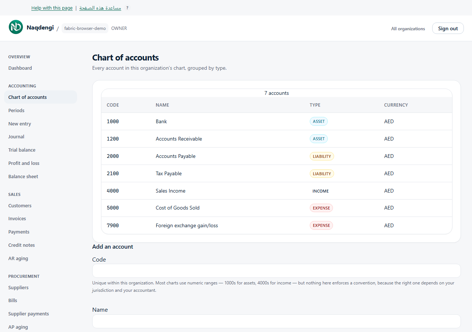The width and height of the screenshot is (472, 332).
Task: Click the Tax Payable account name
Action: pos(169,173)
